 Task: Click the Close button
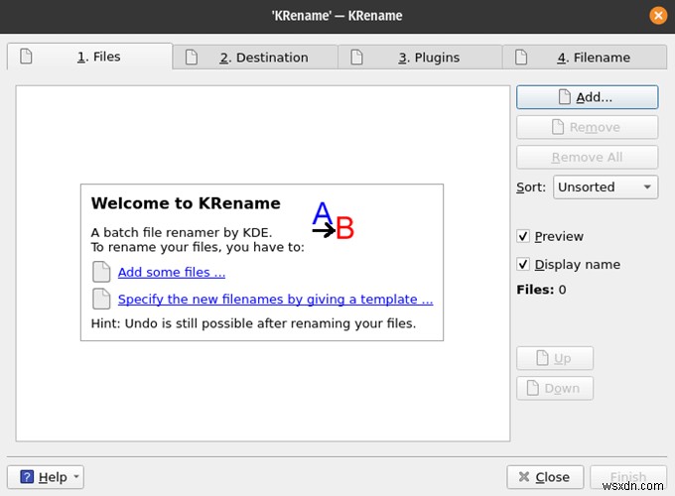tap(545, 477)
